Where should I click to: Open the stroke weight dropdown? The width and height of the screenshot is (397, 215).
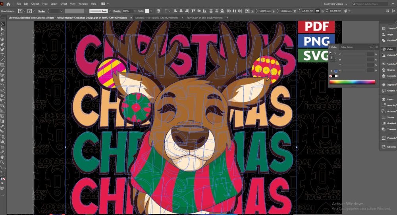click(61, 11)
